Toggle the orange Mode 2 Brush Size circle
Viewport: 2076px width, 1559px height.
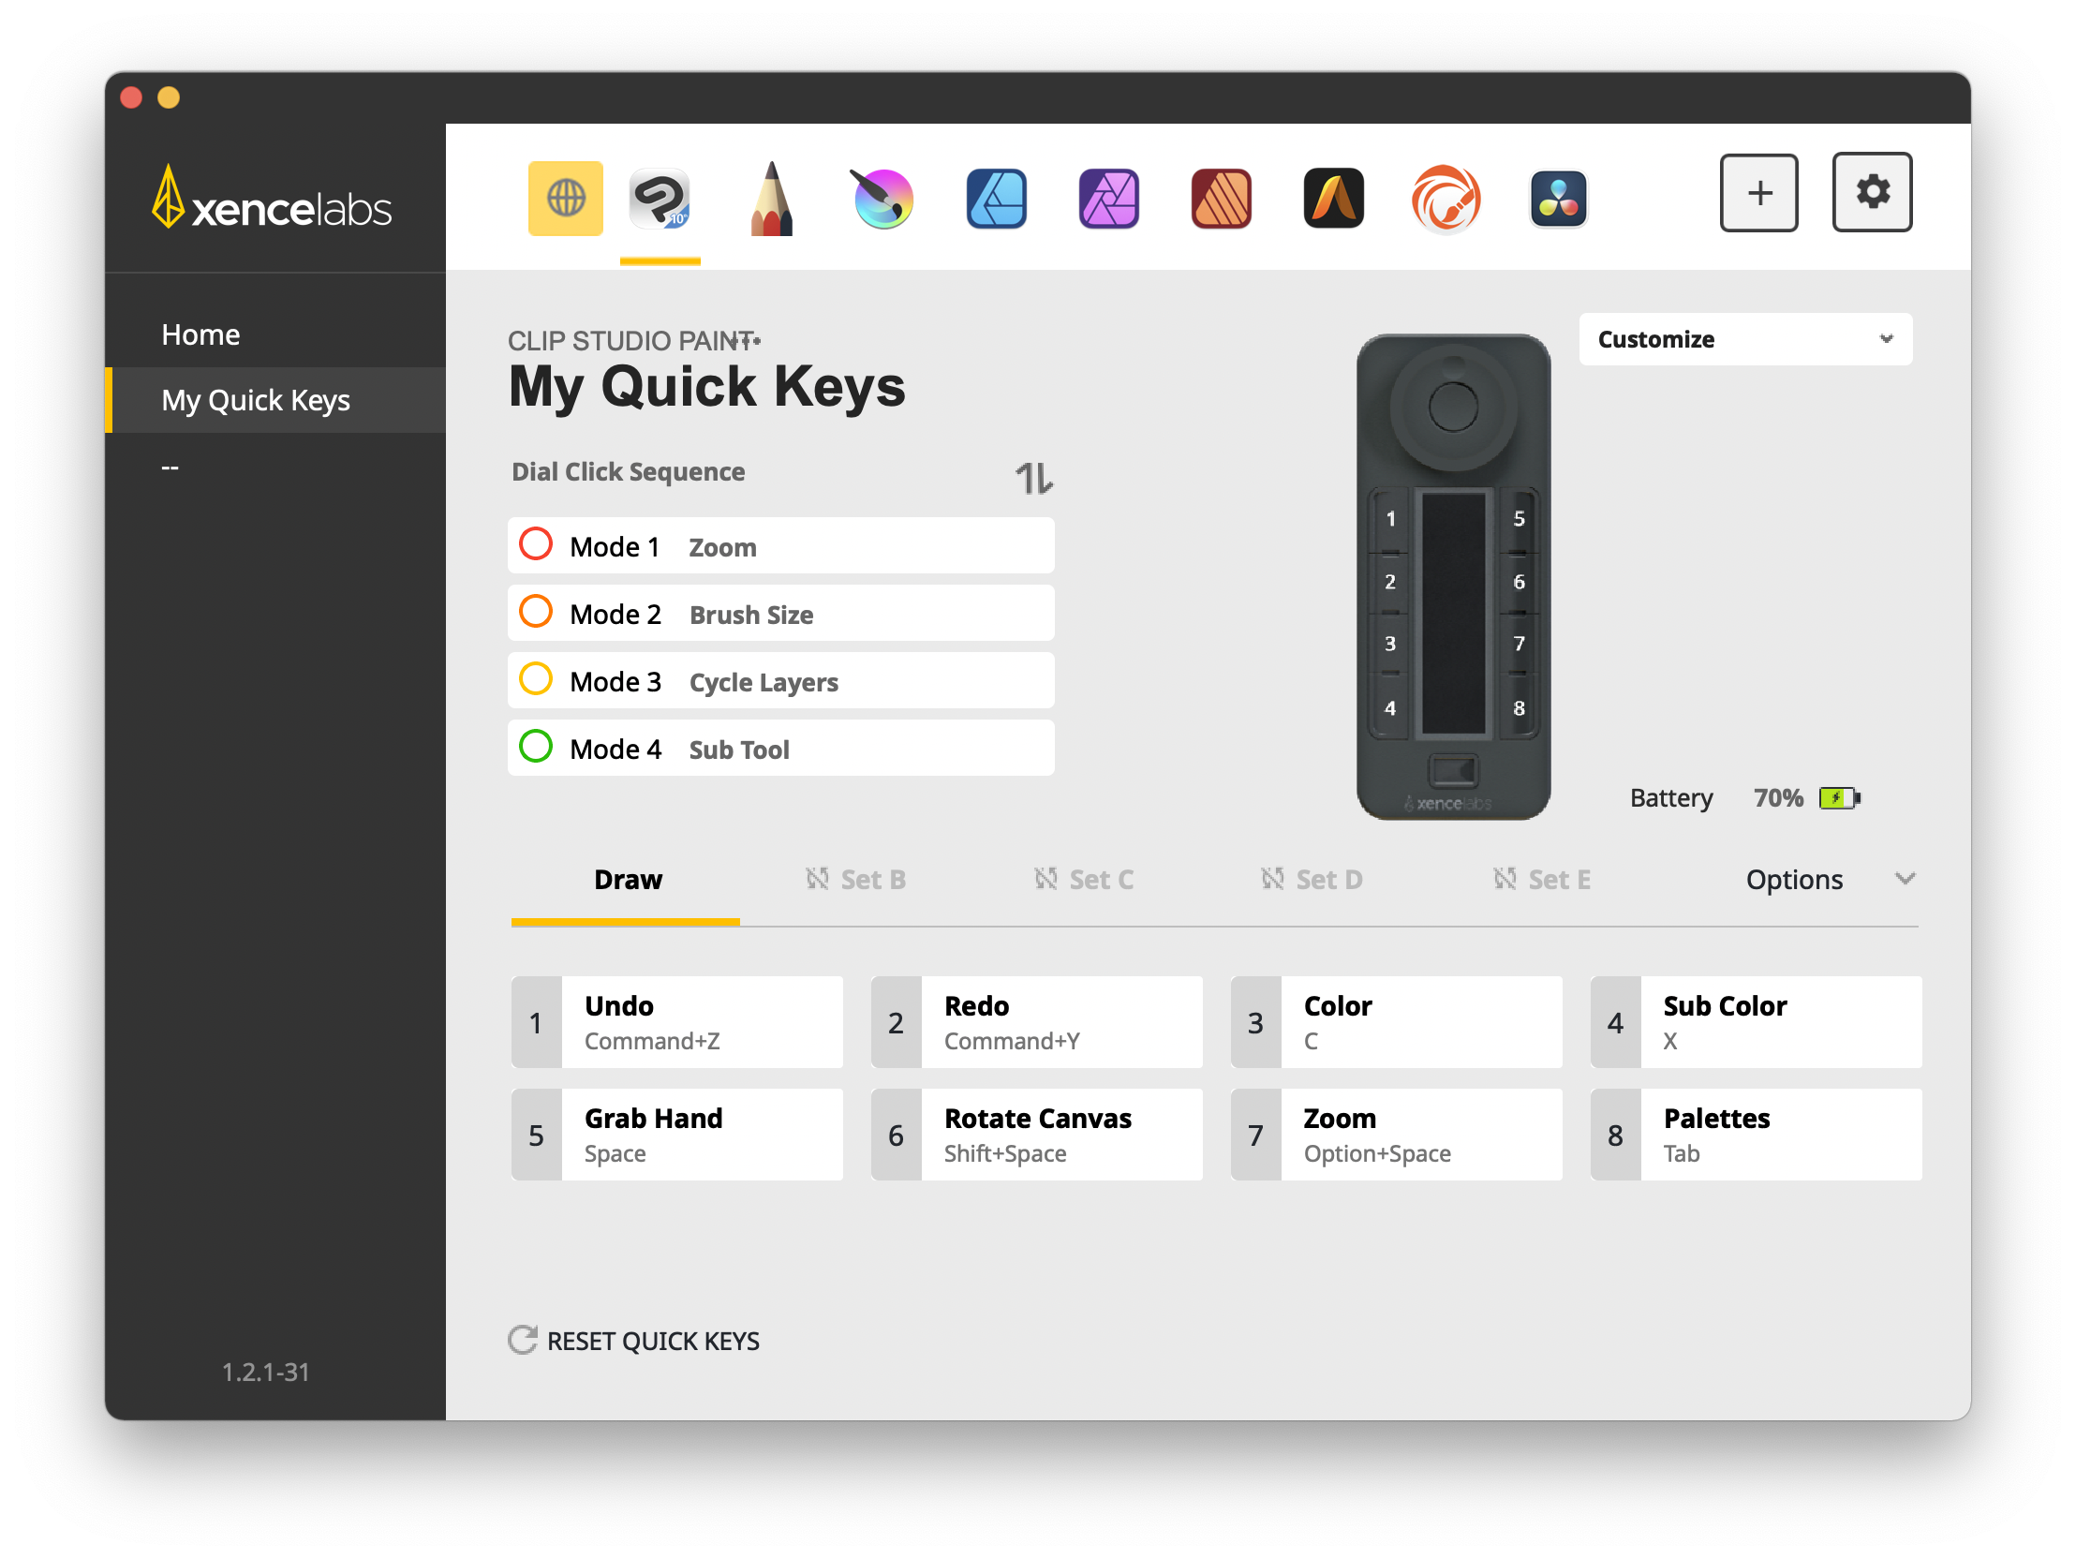pos(536,612)
